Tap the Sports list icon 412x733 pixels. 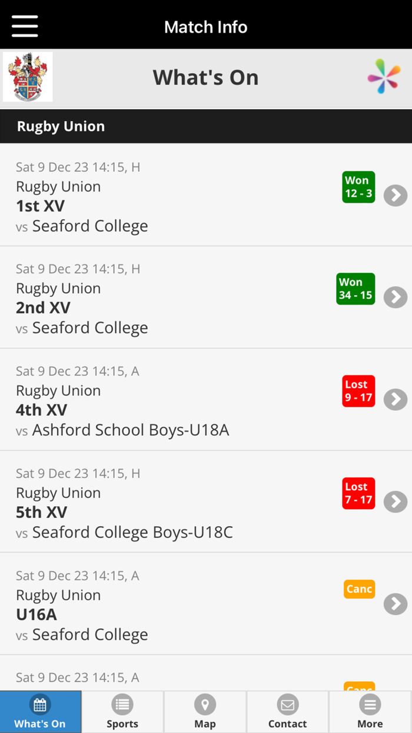pos(122,705)
